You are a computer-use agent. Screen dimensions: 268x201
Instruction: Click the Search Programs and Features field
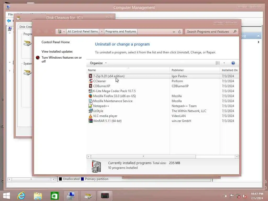[x=211, y=32]
